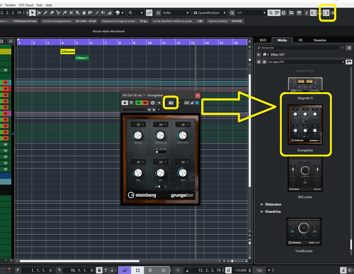Select the Erase tool
The image size is (354, 274).
pos(52,13)
